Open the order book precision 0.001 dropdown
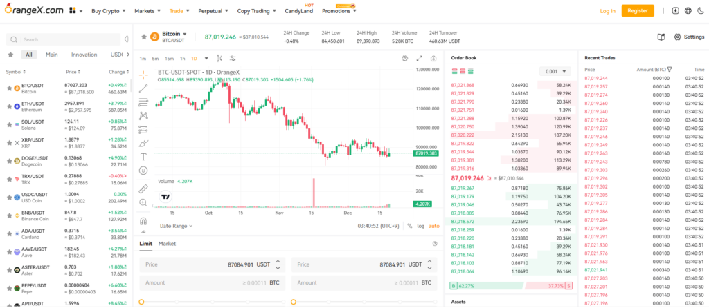This screenshot has height=308, width=709. [555, 71]
